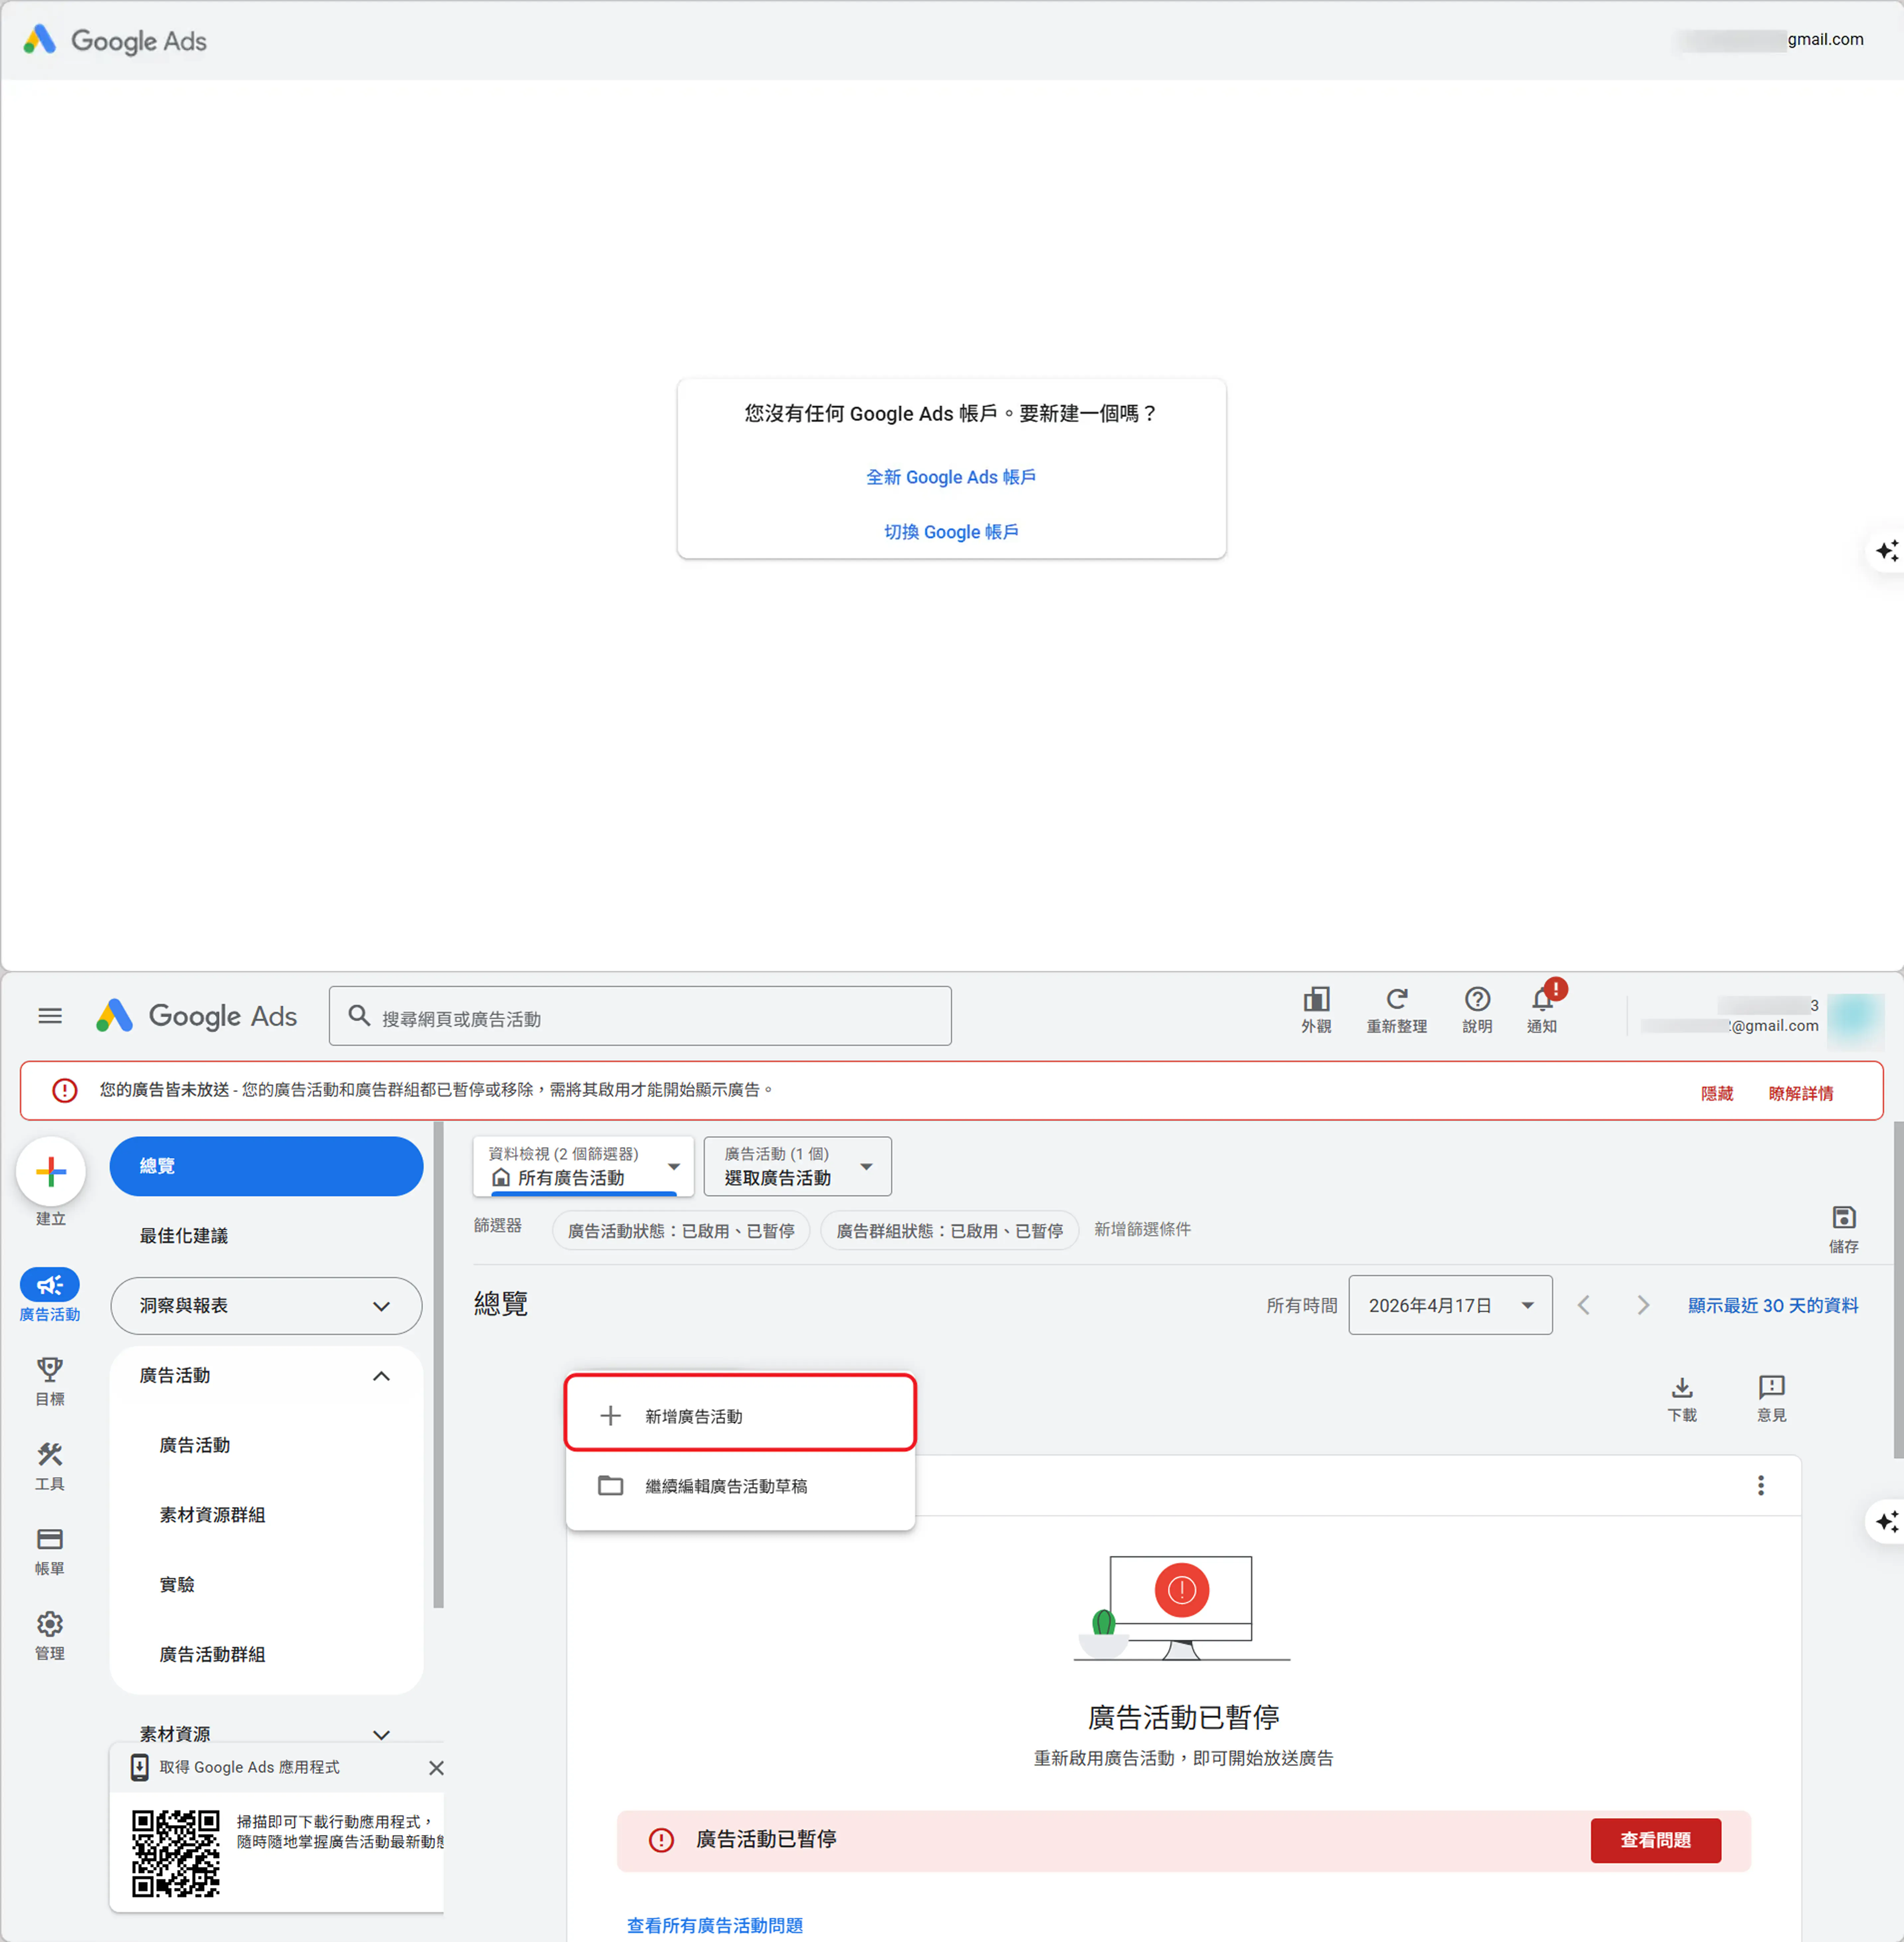1904x1942 pixels.
Task: Open the 廣告活動 sub-item in sidebar
Action: click(195, 1445)
